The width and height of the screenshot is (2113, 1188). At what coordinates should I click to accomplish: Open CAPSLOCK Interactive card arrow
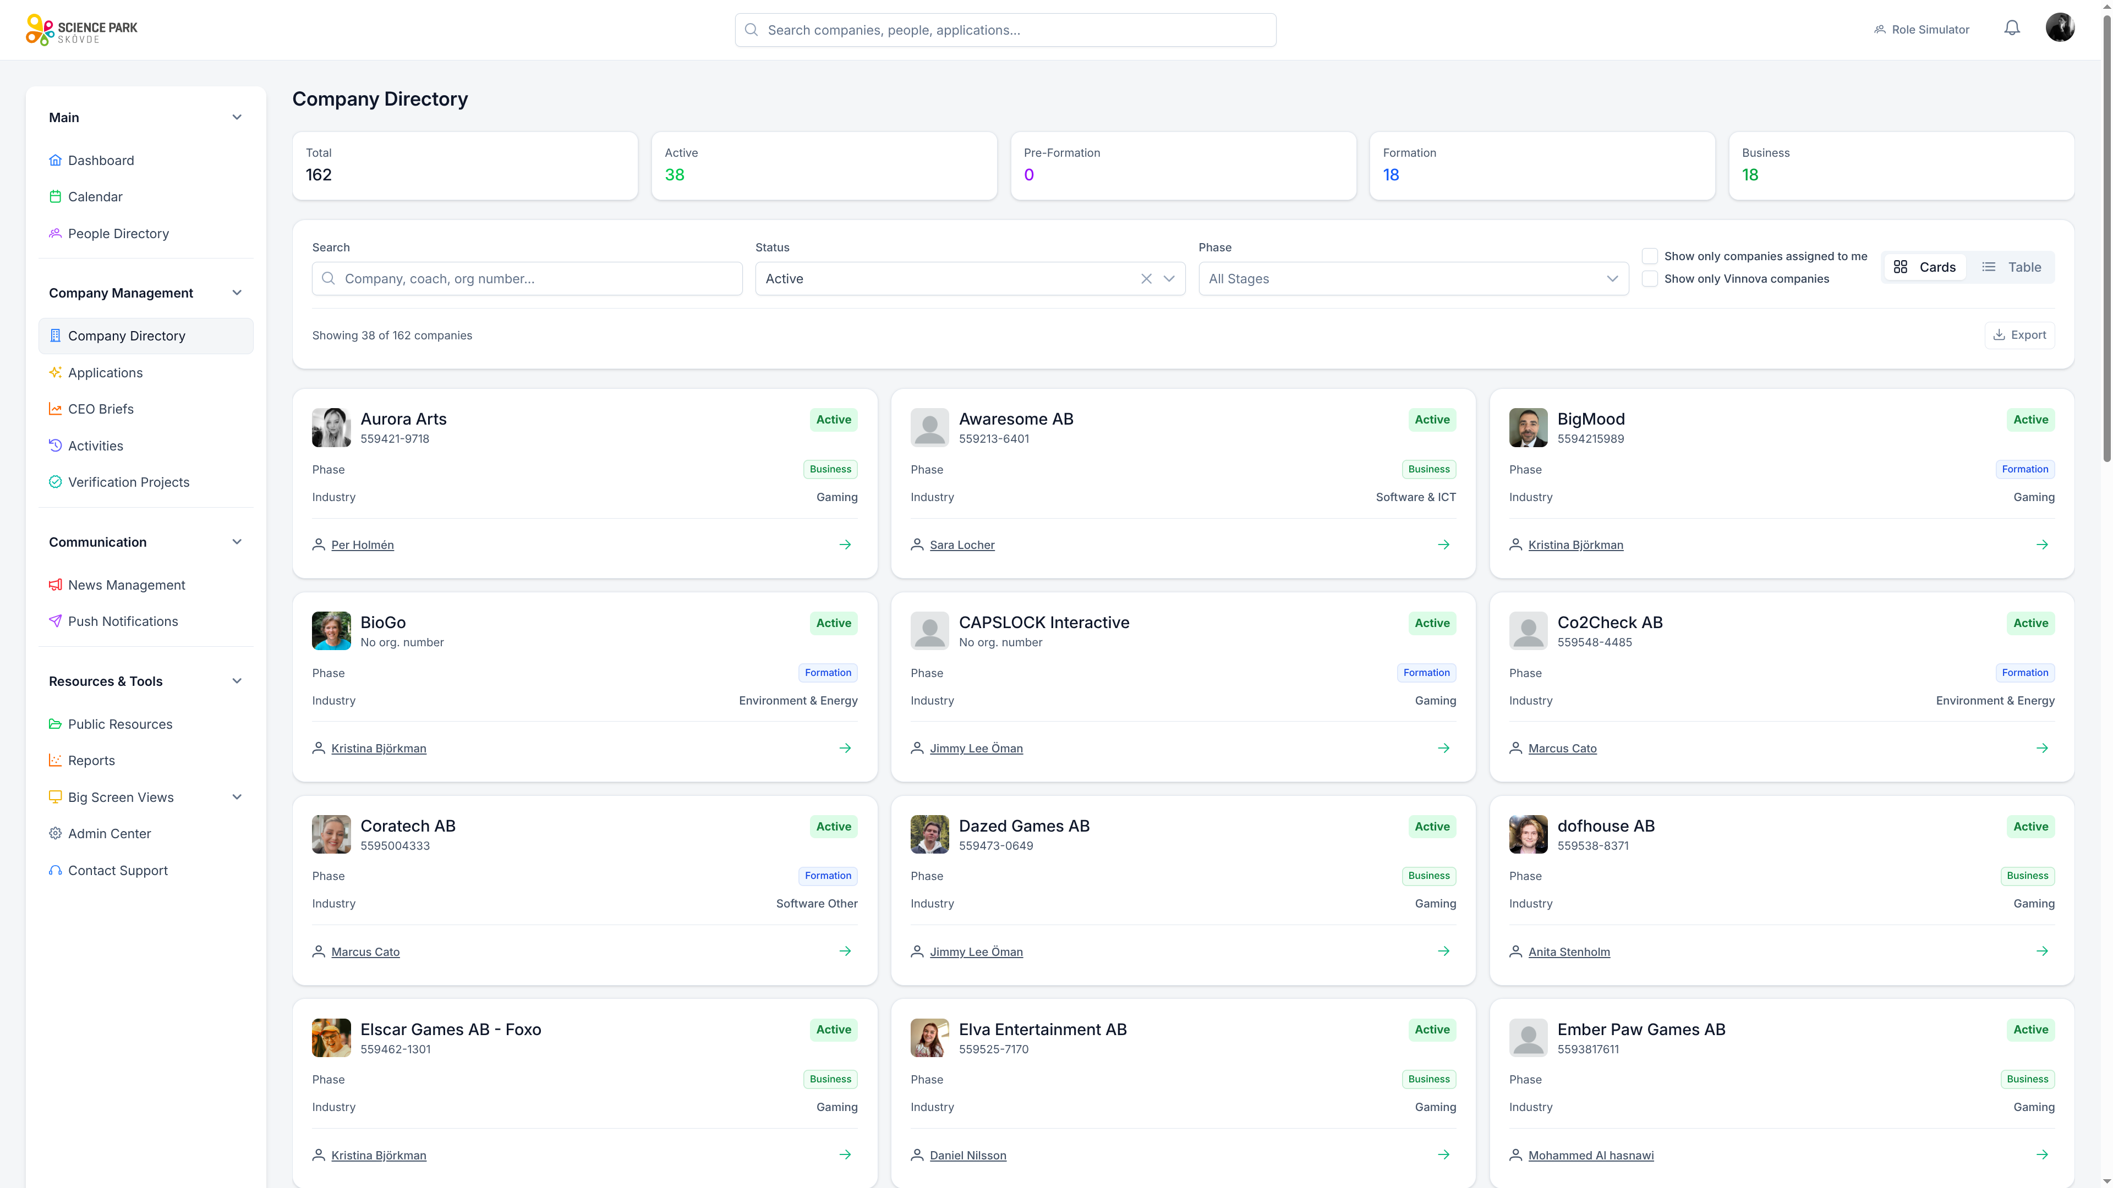click(x=1444, y=748)
